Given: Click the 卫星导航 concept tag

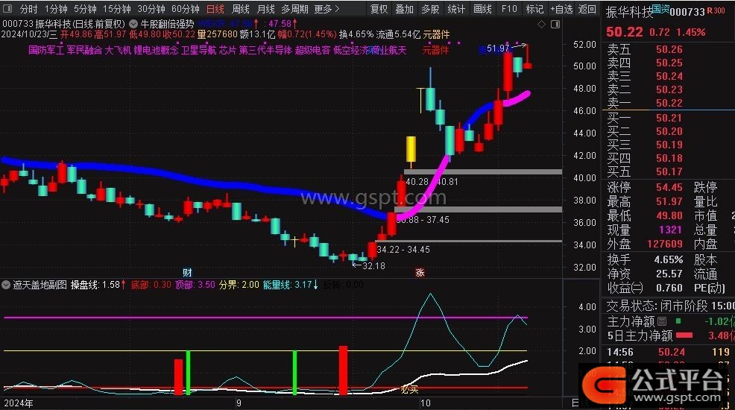Looking at the screenshot, I should pos(199,50).
